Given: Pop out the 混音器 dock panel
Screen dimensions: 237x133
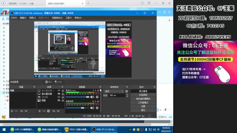Looking at the screenshot, I should coord(100,87).
